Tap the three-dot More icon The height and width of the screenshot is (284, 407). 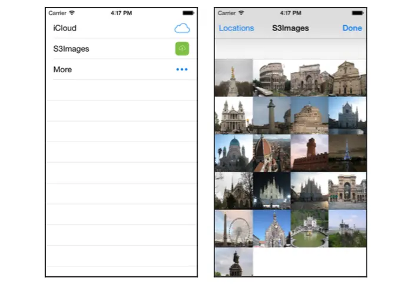181,69
